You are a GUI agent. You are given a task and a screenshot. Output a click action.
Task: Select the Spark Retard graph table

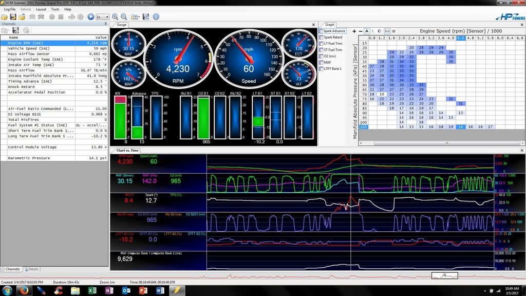tap(331, 37)
